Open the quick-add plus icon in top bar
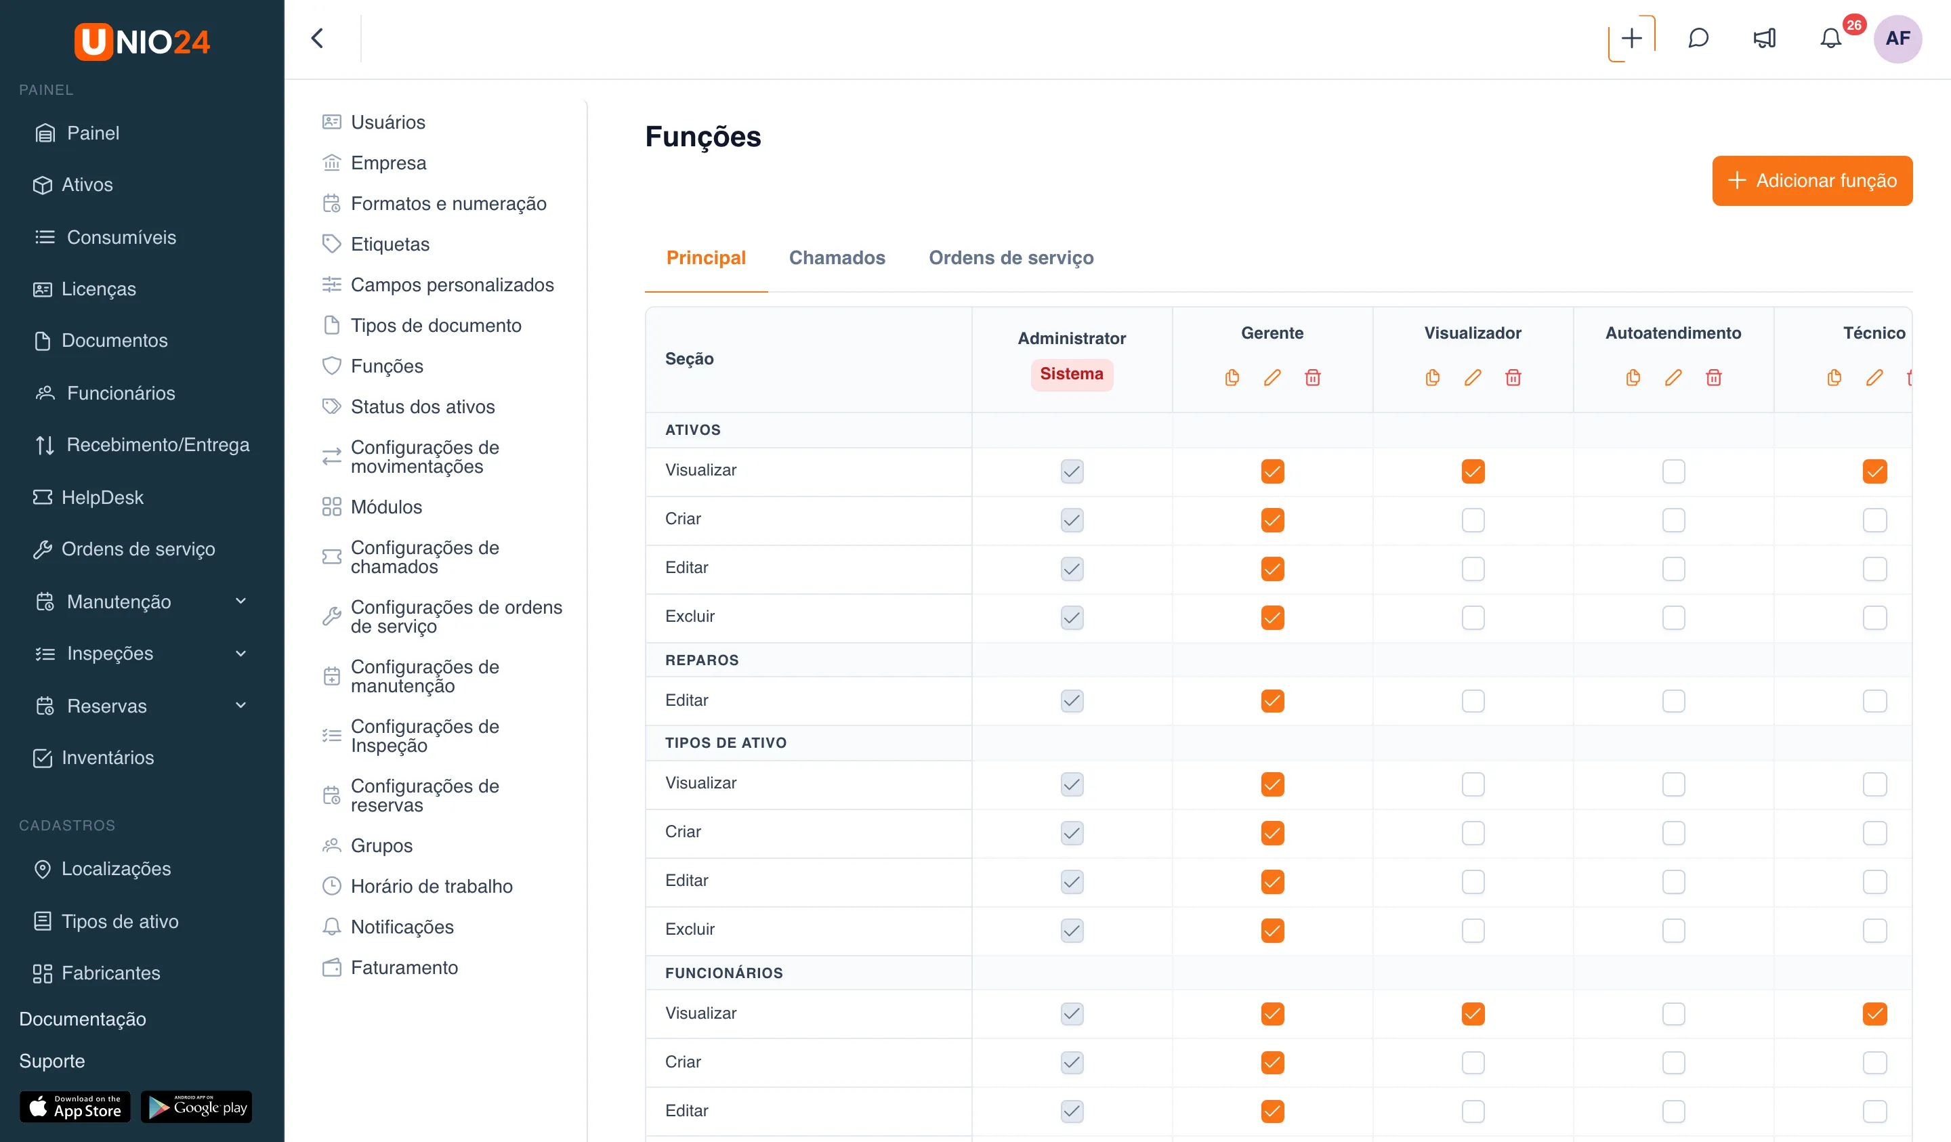This screenshot has height=1142, width=1951. pyautogui.click(x=1631, y=38)
